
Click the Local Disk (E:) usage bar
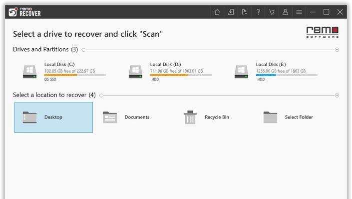[x=287, y=75]
